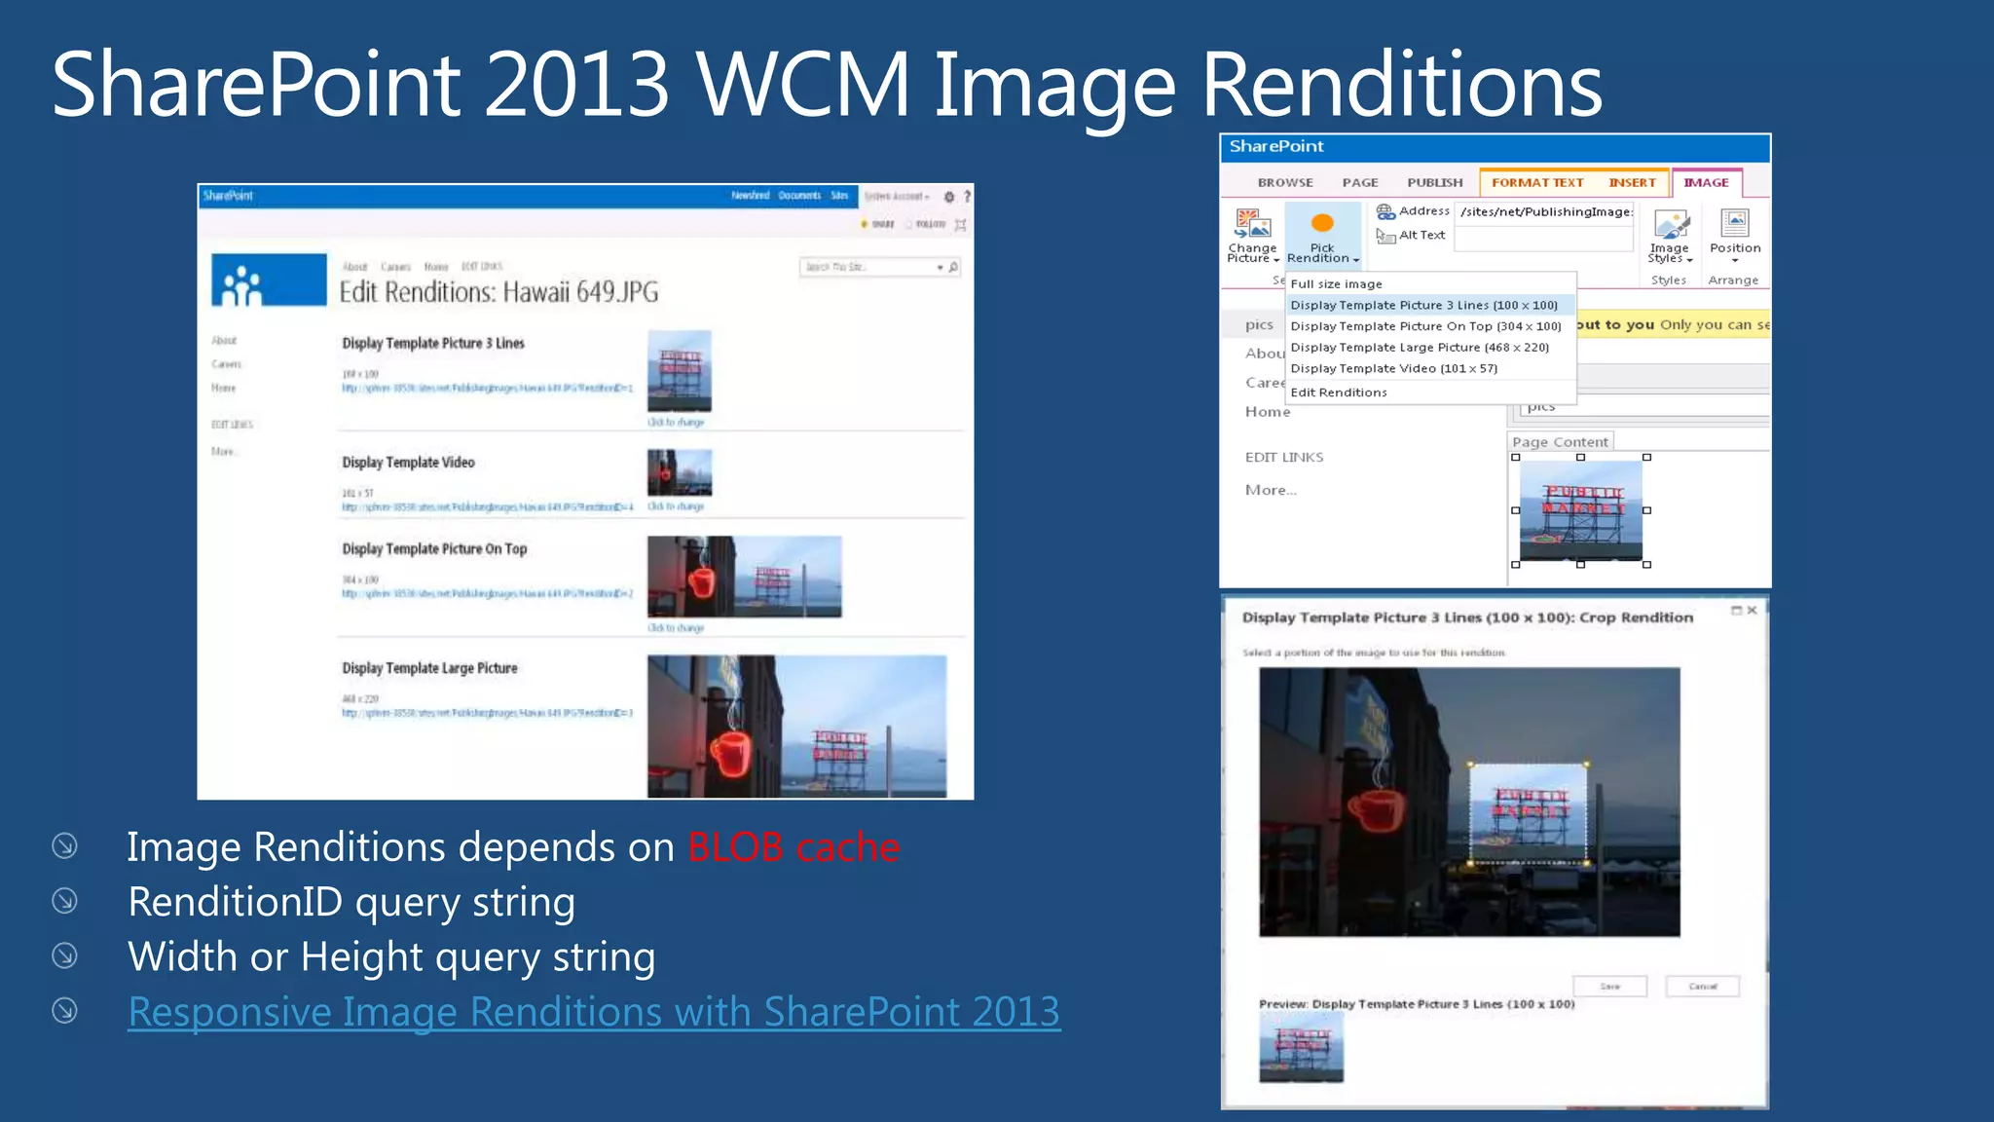This screenshot has height=1122, width=1994.
Task: Select Edit Renditions menu entry
Action: click(1339, 393)
